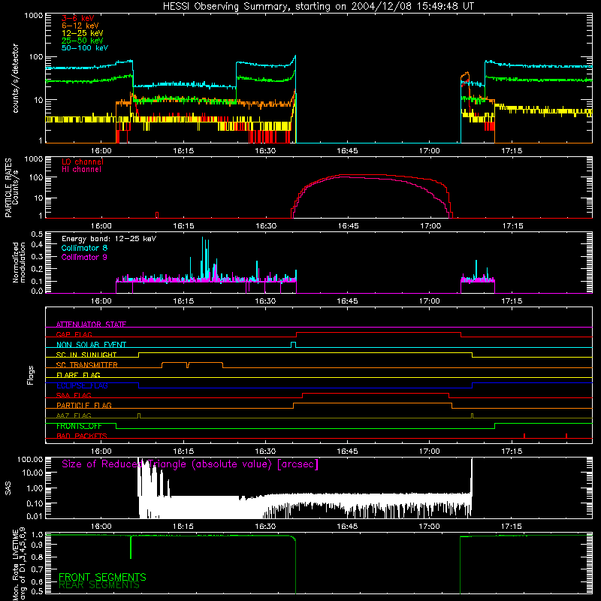This screenshot has width=601, height=601.
Task: Select the PARTICLE_FLAG label
Action: click(84, 406)
